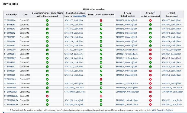Open the ST STM32WBA sub-family link
Viewport: 187px width, 113px height.
pyautogui.click(x=11, y=92)
